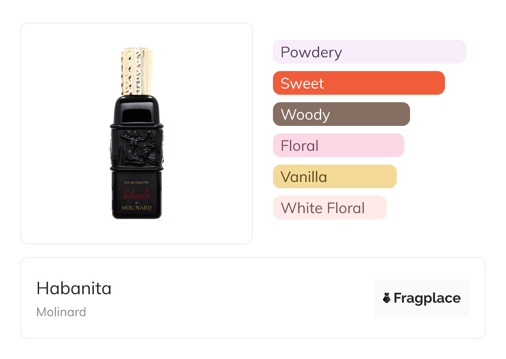The image size is (506, 359).
Task: Click the embossed figures relief on bottle
Action: coord(137,147)
